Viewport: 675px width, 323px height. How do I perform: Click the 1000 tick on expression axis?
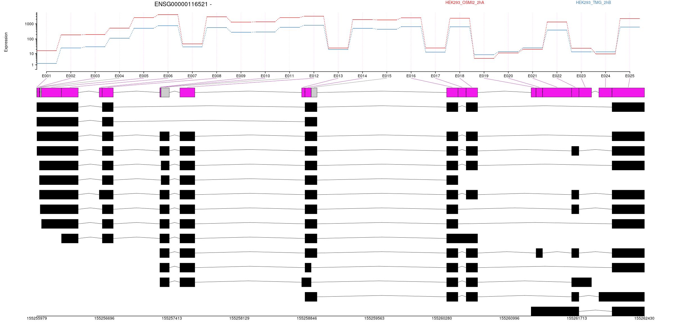pos(29,24)
